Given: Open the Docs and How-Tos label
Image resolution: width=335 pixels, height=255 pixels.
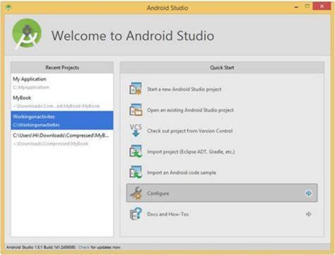Looking at the screenshot, I should 167,214.
